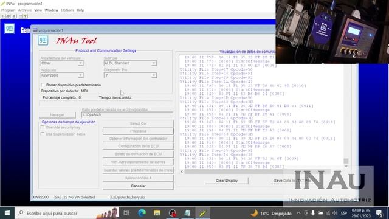This screenshot has height=219, width=389.
Task: Click the GM logo in the background window
Action: 10,29
